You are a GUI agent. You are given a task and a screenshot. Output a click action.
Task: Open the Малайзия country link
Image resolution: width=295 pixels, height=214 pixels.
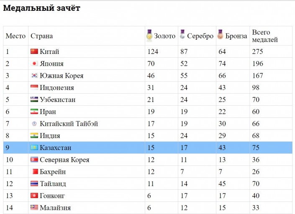55,208
